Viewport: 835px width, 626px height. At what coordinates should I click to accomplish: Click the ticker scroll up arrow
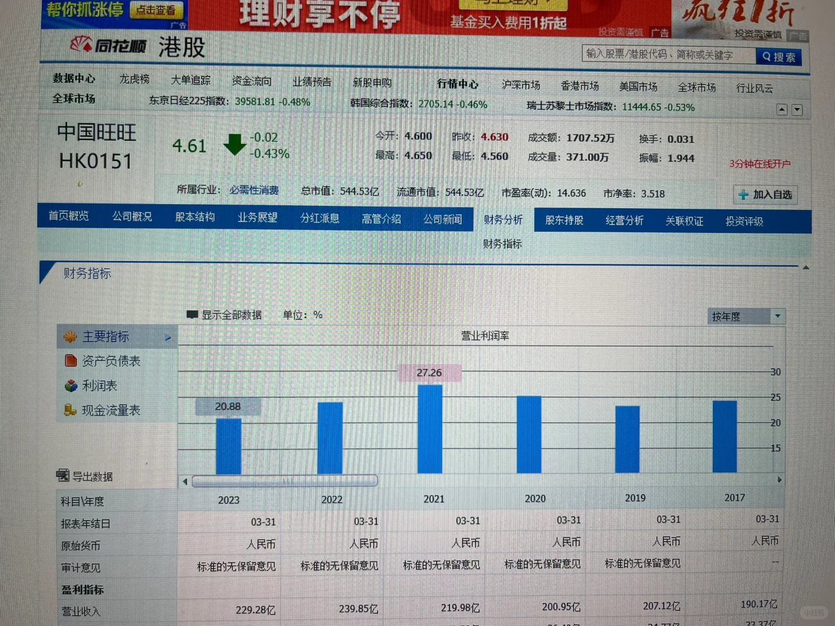[x=782, y=110]
